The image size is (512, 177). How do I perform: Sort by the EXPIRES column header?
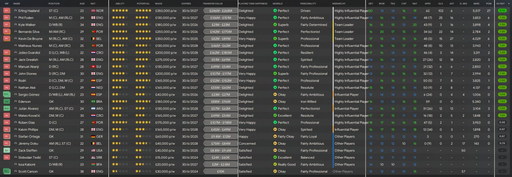pos(186,3)
